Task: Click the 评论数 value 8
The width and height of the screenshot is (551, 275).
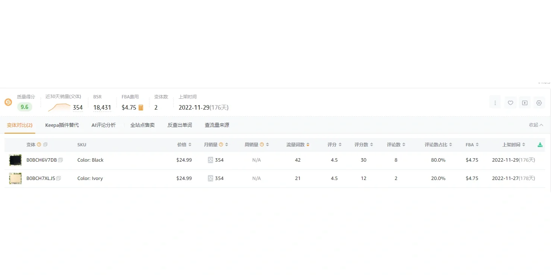Action: 396,160
